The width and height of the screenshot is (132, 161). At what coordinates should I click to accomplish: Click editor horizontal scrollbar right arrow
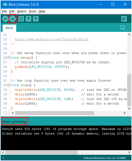click(x=125, y=113)
